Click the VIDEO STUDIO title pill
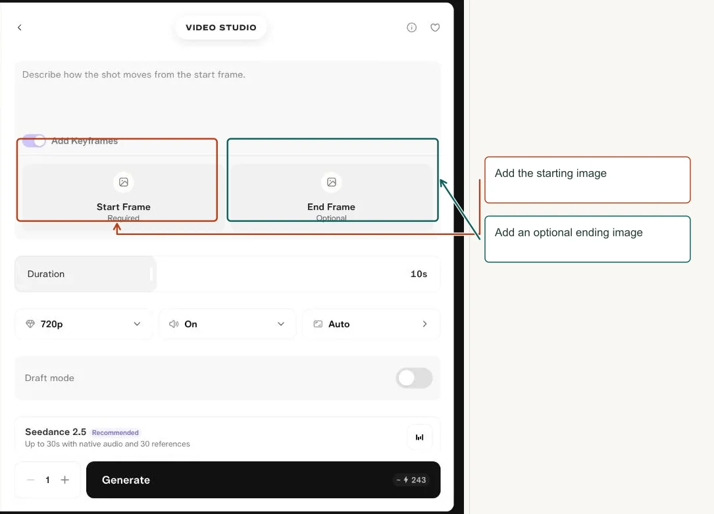The image size is (714, 514). point(221,28)
